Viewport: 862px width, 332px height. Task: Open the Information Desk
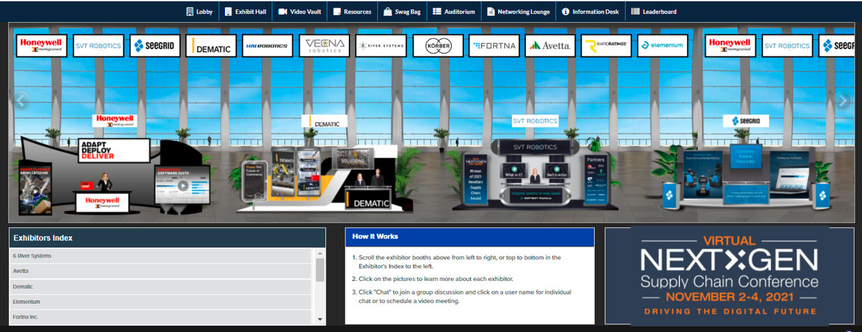(x=590, y=11)
